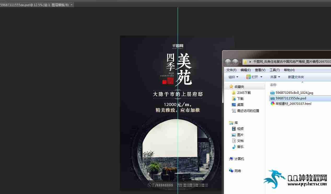Open 最近访问的位置 in sidebar
Screen dimensions: 331x194
[x=248, y=111]
